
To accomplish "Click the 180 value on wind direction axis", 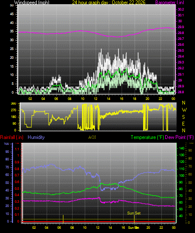I will pos(13,117).
